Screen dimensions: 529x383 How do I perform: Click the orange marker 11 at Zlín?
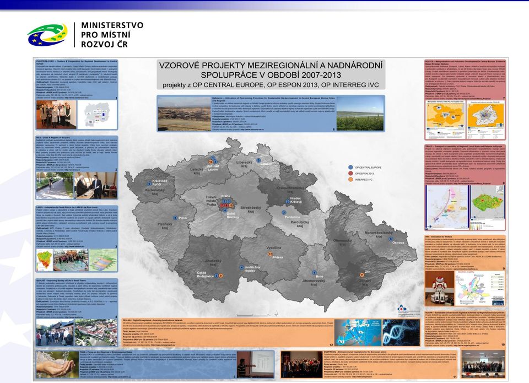point(362,274)
